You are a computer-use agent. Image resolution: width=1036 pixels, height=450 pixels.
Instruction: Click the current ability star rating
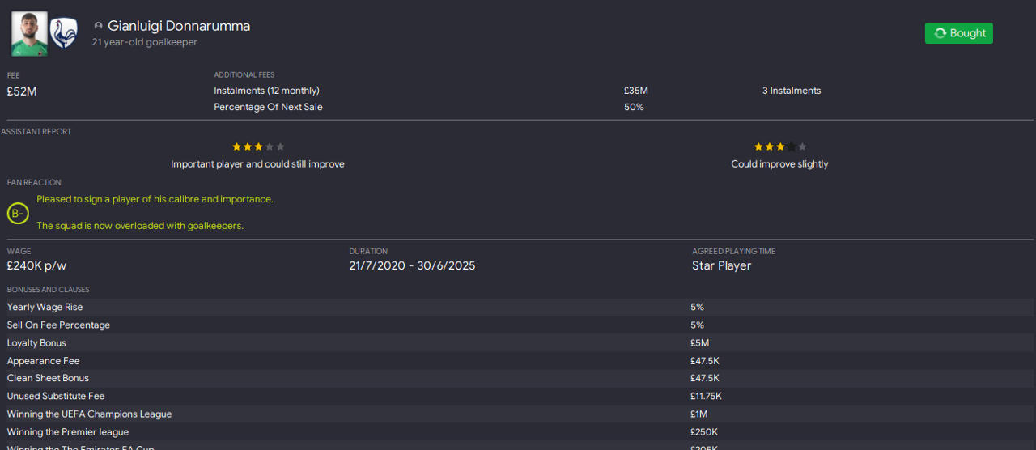[258, 146]
